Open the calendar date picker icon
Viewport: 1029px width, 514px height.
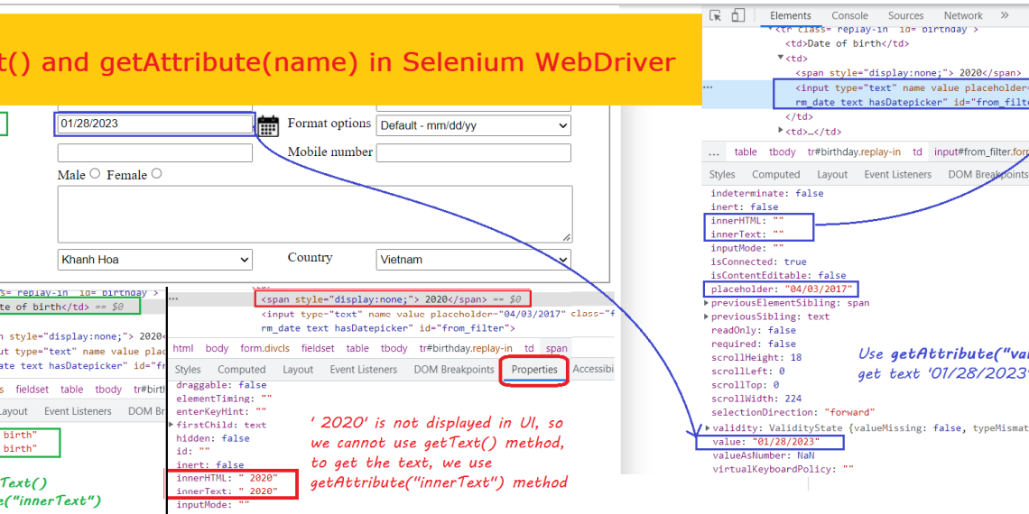click(x=268, y=124)
